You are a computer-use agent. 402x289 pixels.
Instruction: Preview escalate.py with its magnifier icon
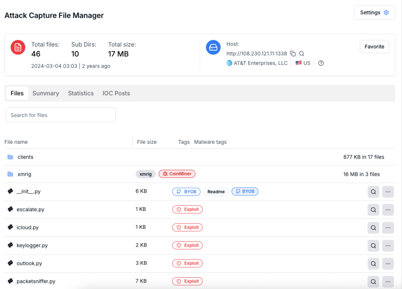(x=373, y=210)
